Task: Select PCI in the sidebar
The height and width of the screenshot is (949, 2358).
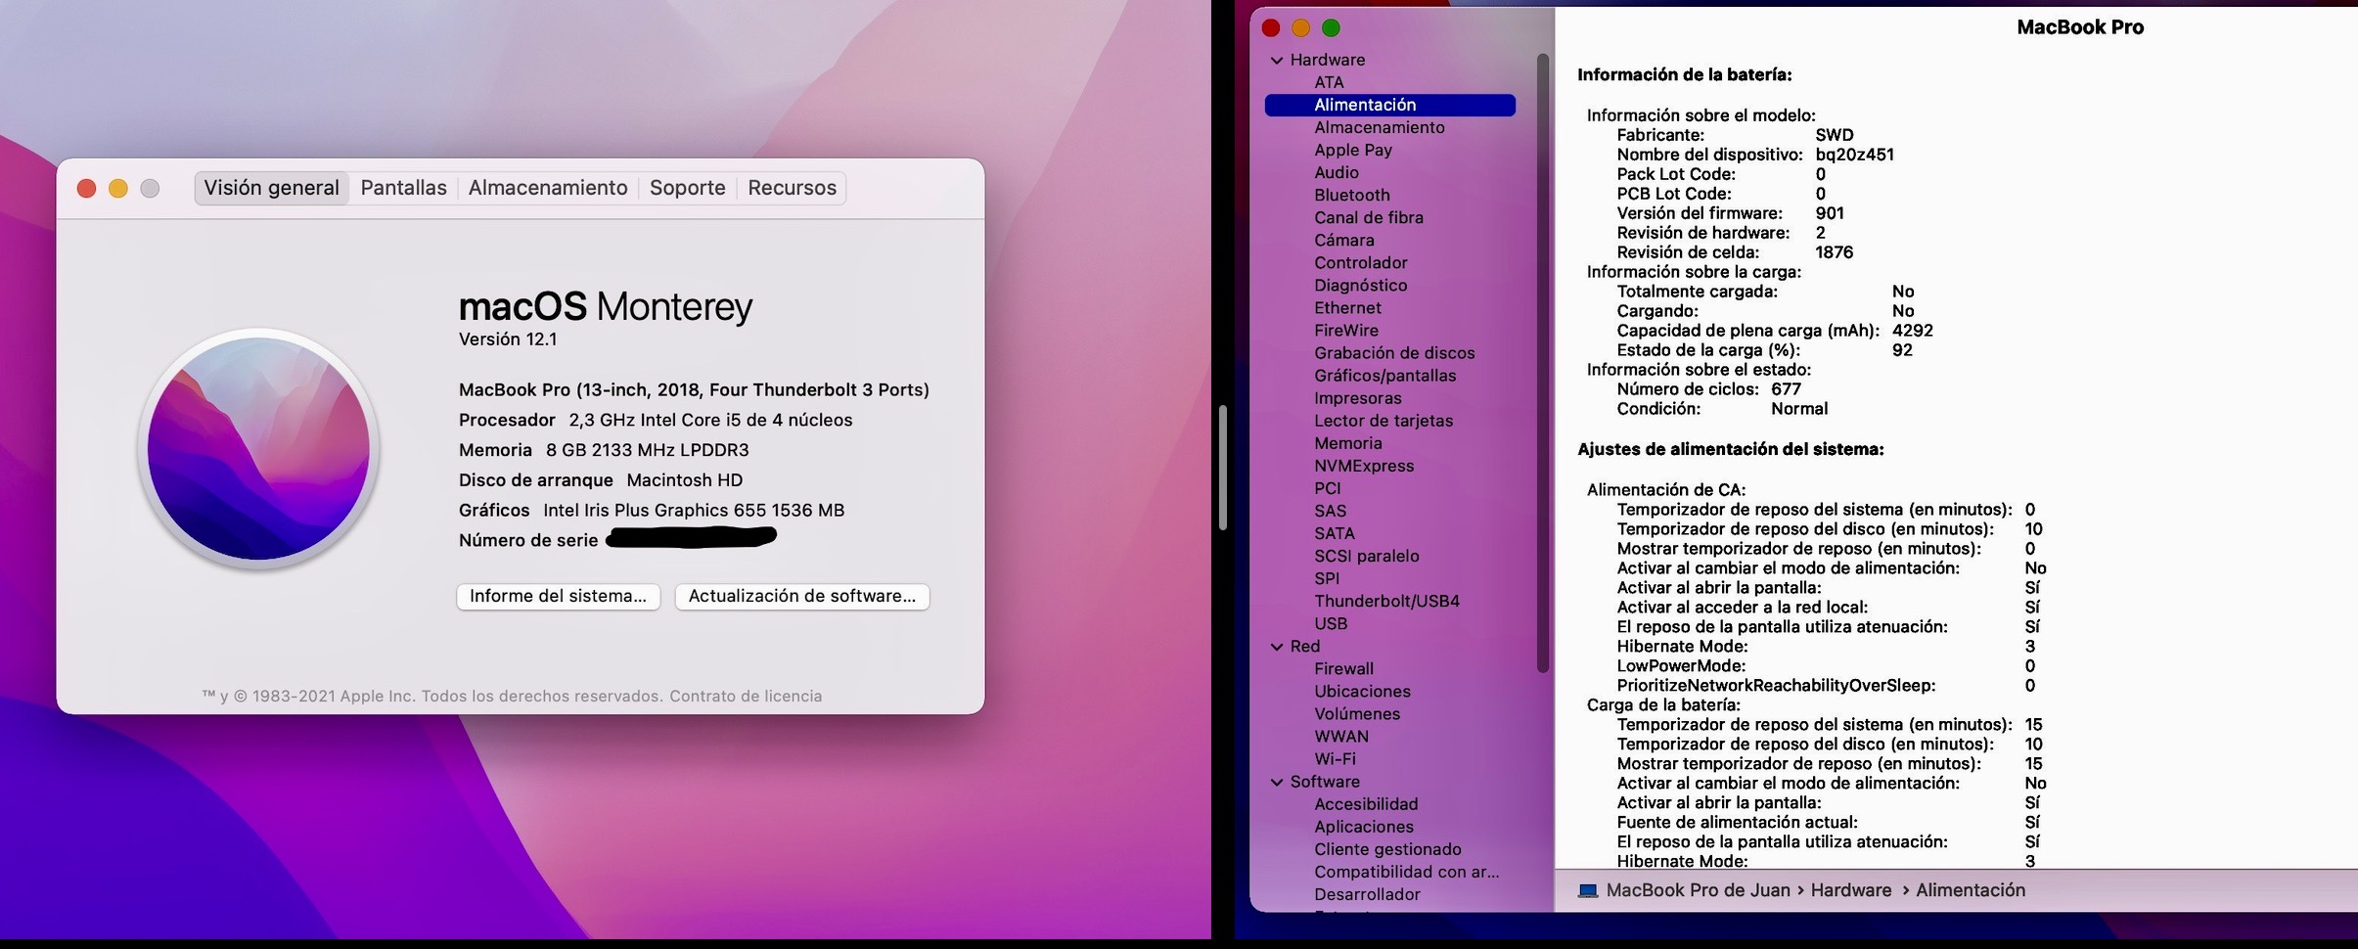Action: [x=1327, y=487]
